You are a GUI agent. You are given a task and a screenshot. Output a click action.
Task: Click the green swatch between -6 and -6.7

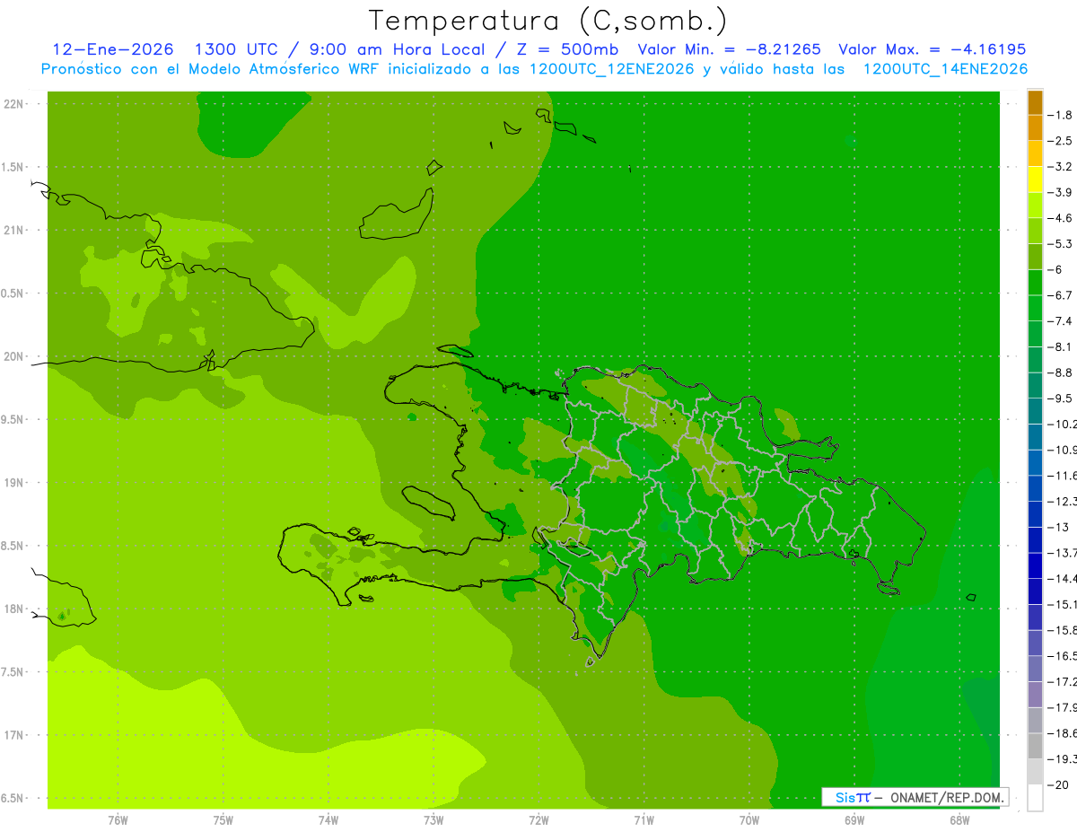pyautogui.click(x=1035, y=282)
